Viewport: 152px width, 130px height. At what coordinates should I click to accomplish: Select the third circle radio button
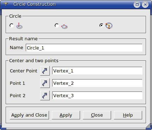tap(101, 25)
